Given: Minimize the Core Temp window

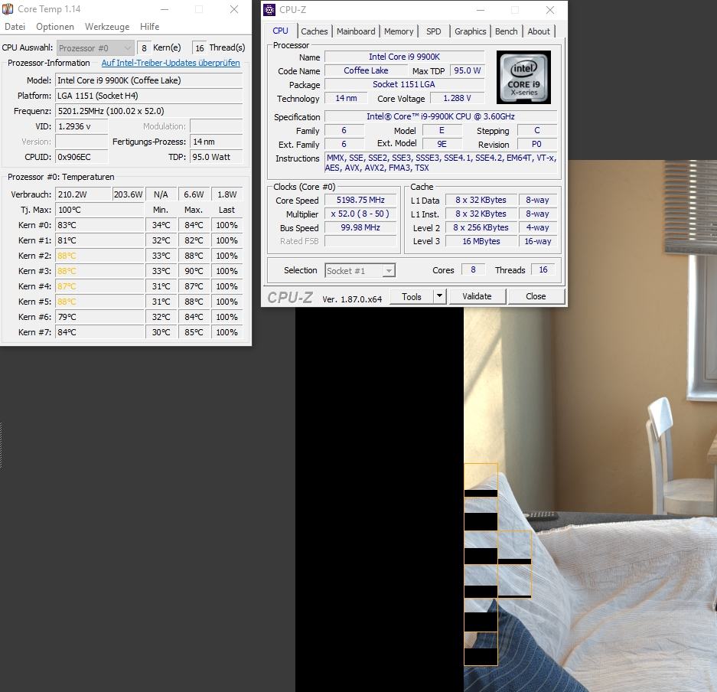Looking at the screenshot, I should 165,9.
